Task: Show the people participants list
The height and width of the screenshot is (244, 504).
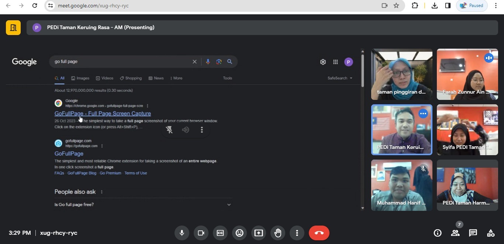Action: pos(455,233)
